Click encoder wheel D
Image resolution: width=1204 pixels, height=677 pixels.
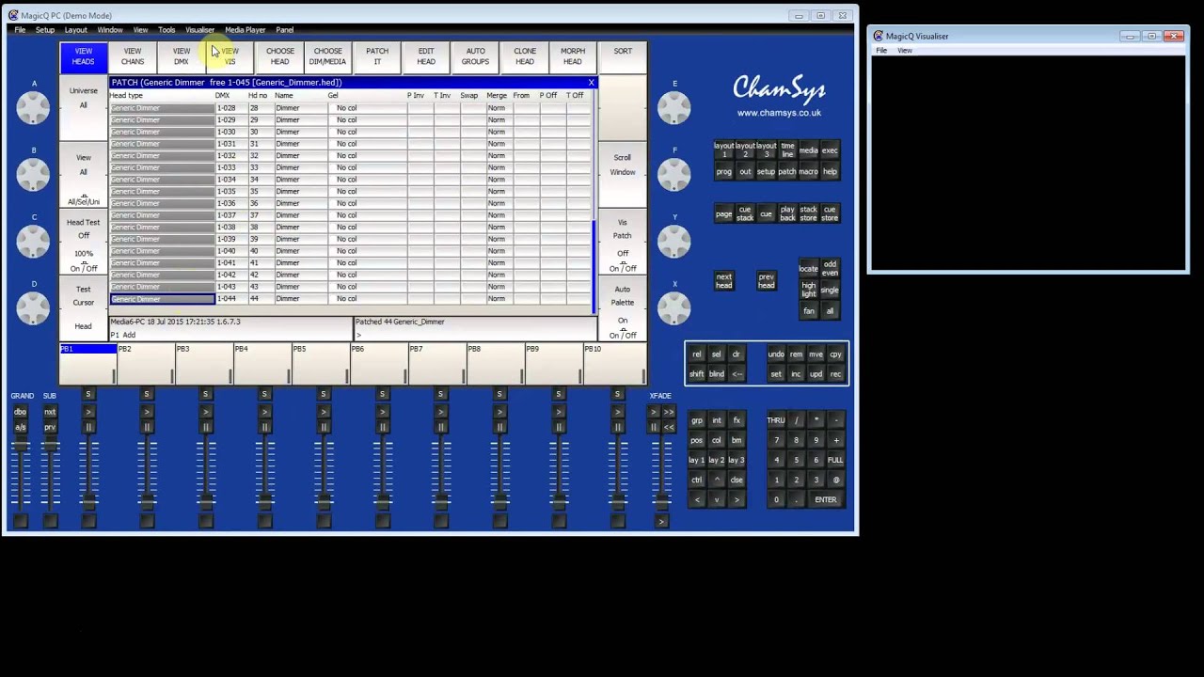click(x=33, y=308)
